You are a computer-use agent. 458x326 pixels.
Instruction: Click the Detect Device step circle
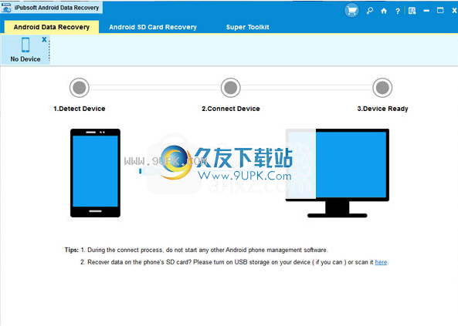click(x=79, y=88)
